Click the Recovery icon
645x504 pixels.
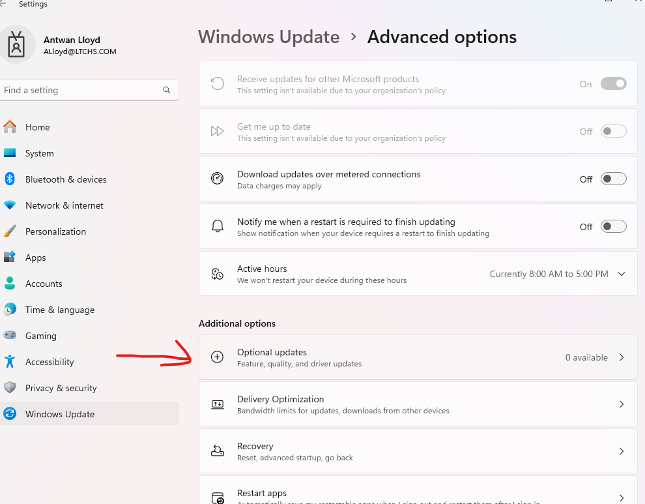(x=217, y=451)
